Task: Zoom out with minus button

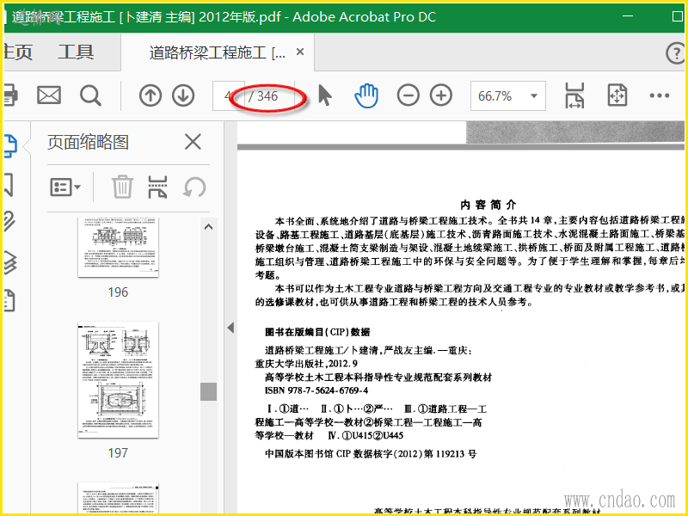Action: (408, 95)
